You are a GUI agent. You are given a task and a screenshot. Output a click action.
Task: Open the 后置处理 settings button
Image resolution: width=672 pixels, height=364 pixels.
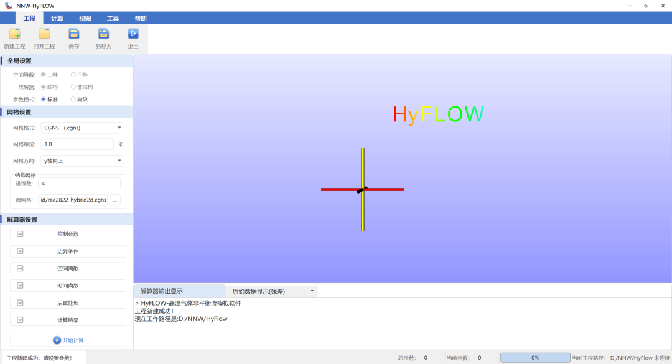click(68, 302)
